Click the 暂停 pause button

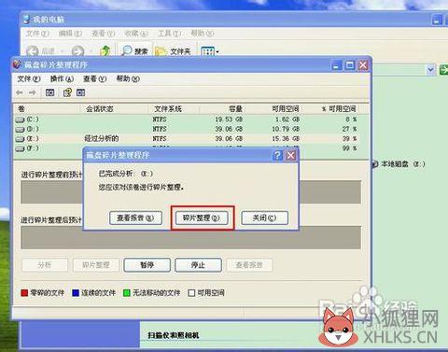point(147,265)
